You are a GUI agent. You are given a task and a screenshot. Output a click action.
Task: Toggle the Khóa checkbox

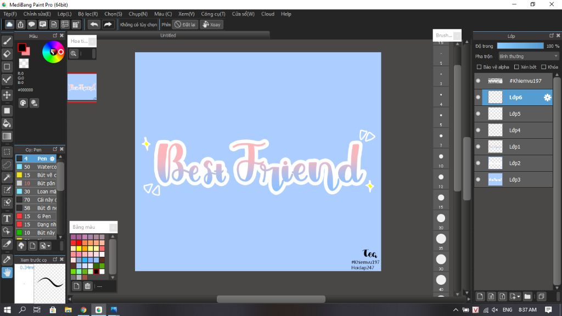[543, 67]
